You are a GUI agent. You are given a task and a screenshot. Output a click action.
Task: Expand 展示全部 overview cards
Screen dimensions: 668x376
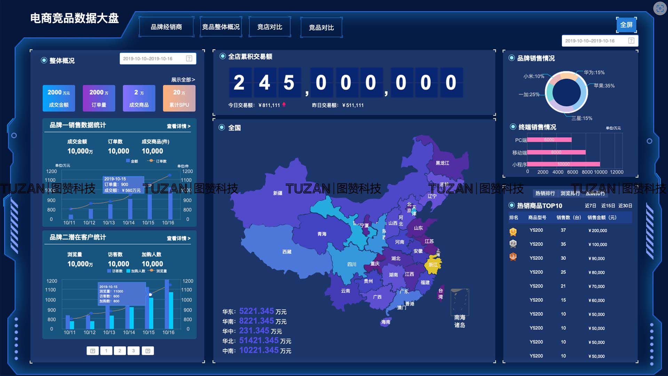tap(183, 80)
